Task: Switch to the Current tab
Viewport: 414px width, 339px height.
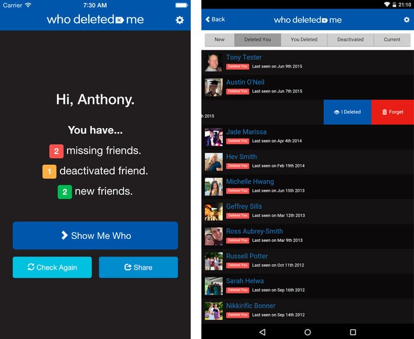Action: pos(391,40)
